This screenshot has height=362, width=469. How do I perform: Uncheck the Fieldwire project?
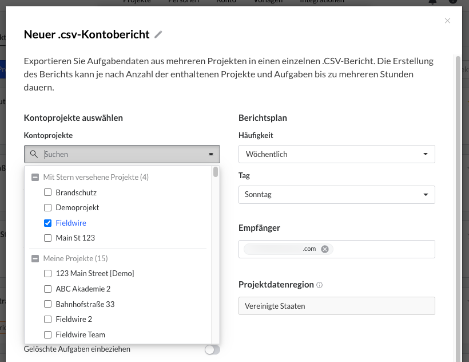coord(48,223)
